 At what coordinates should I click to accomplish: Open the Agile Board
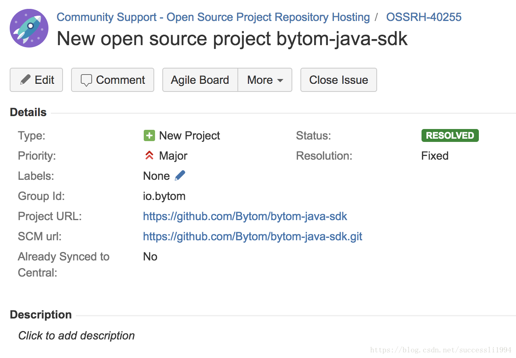click(x=200, y=80)
